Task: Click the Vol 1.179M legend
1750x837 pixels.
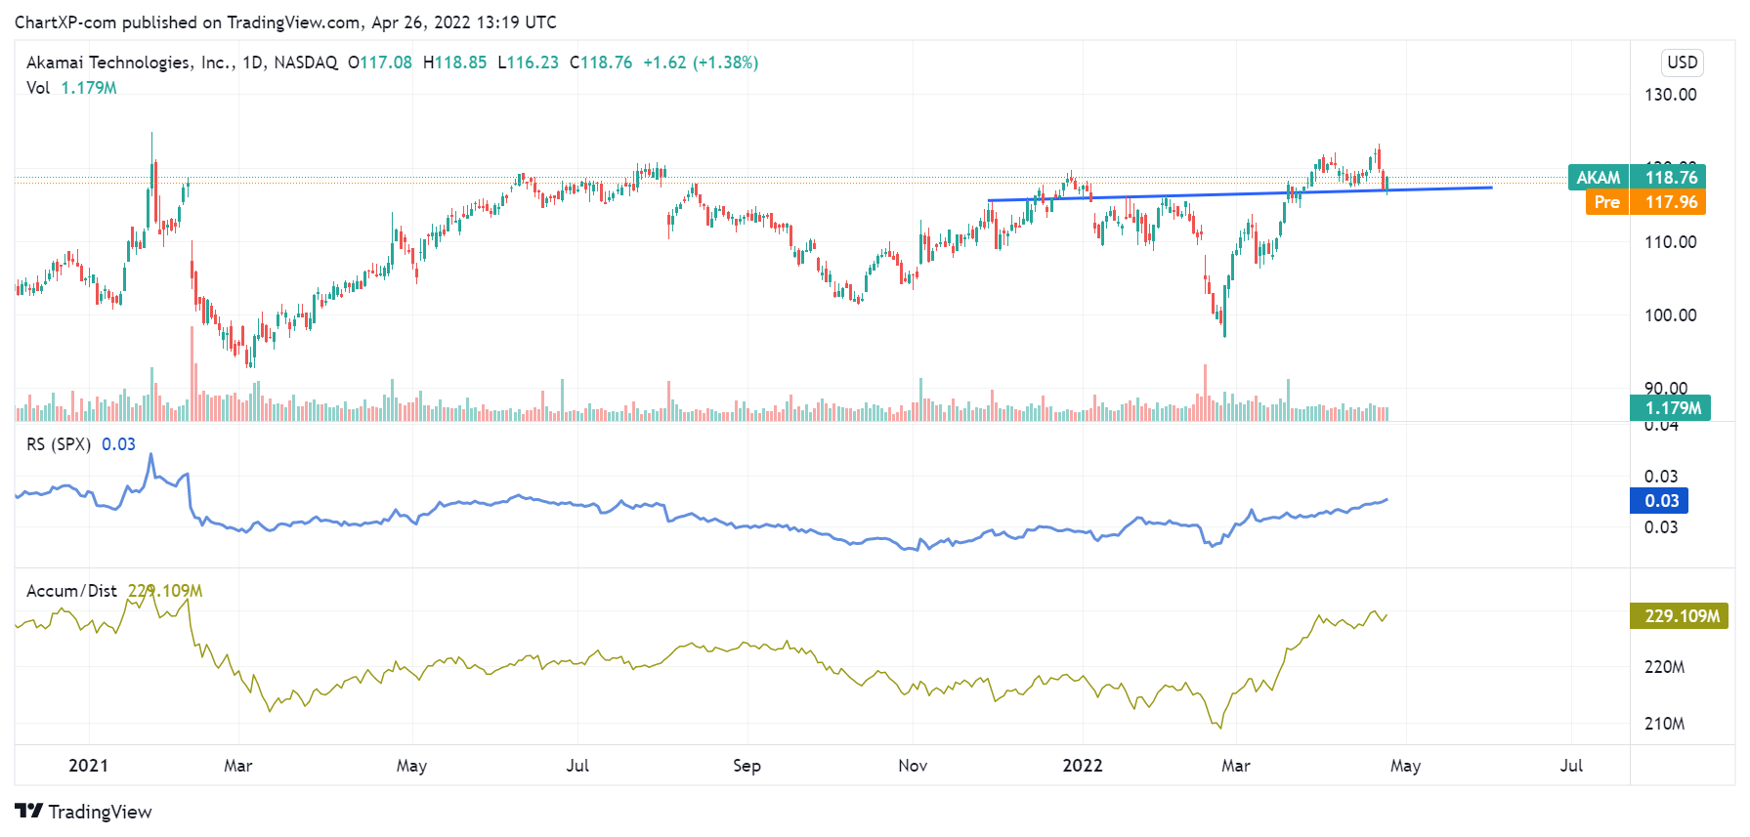Action: pos(71,88)
